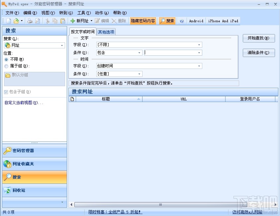Click the 删除 toolbar button

[x=119, y=21]
